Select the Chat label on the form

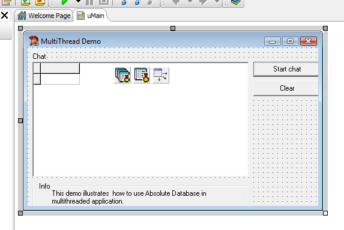(x=39, y=56)
